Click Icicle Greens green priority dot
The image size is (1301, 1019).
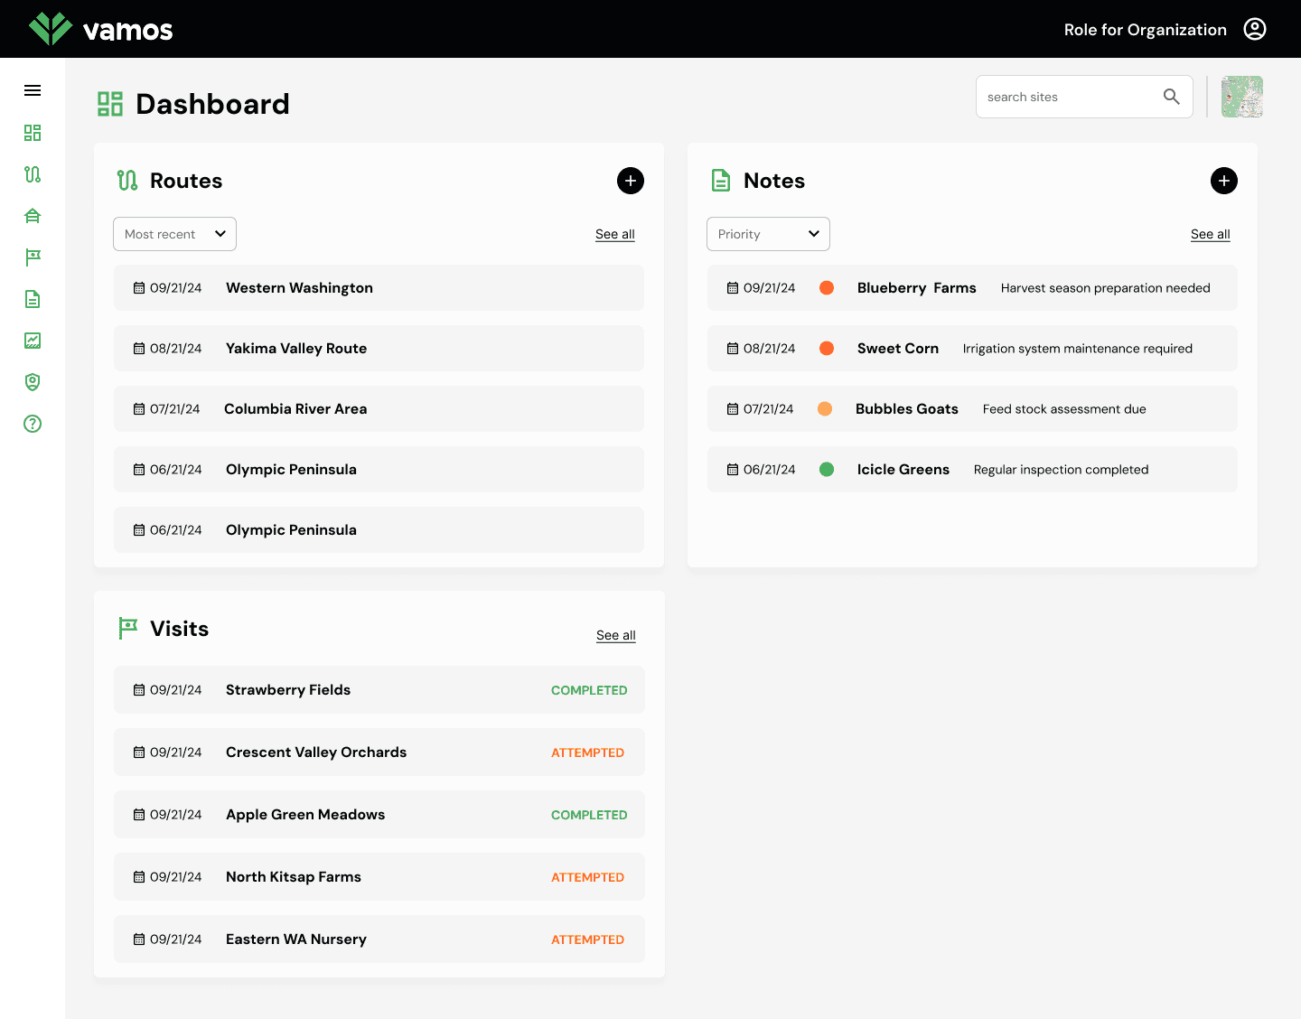pos(827,470)
